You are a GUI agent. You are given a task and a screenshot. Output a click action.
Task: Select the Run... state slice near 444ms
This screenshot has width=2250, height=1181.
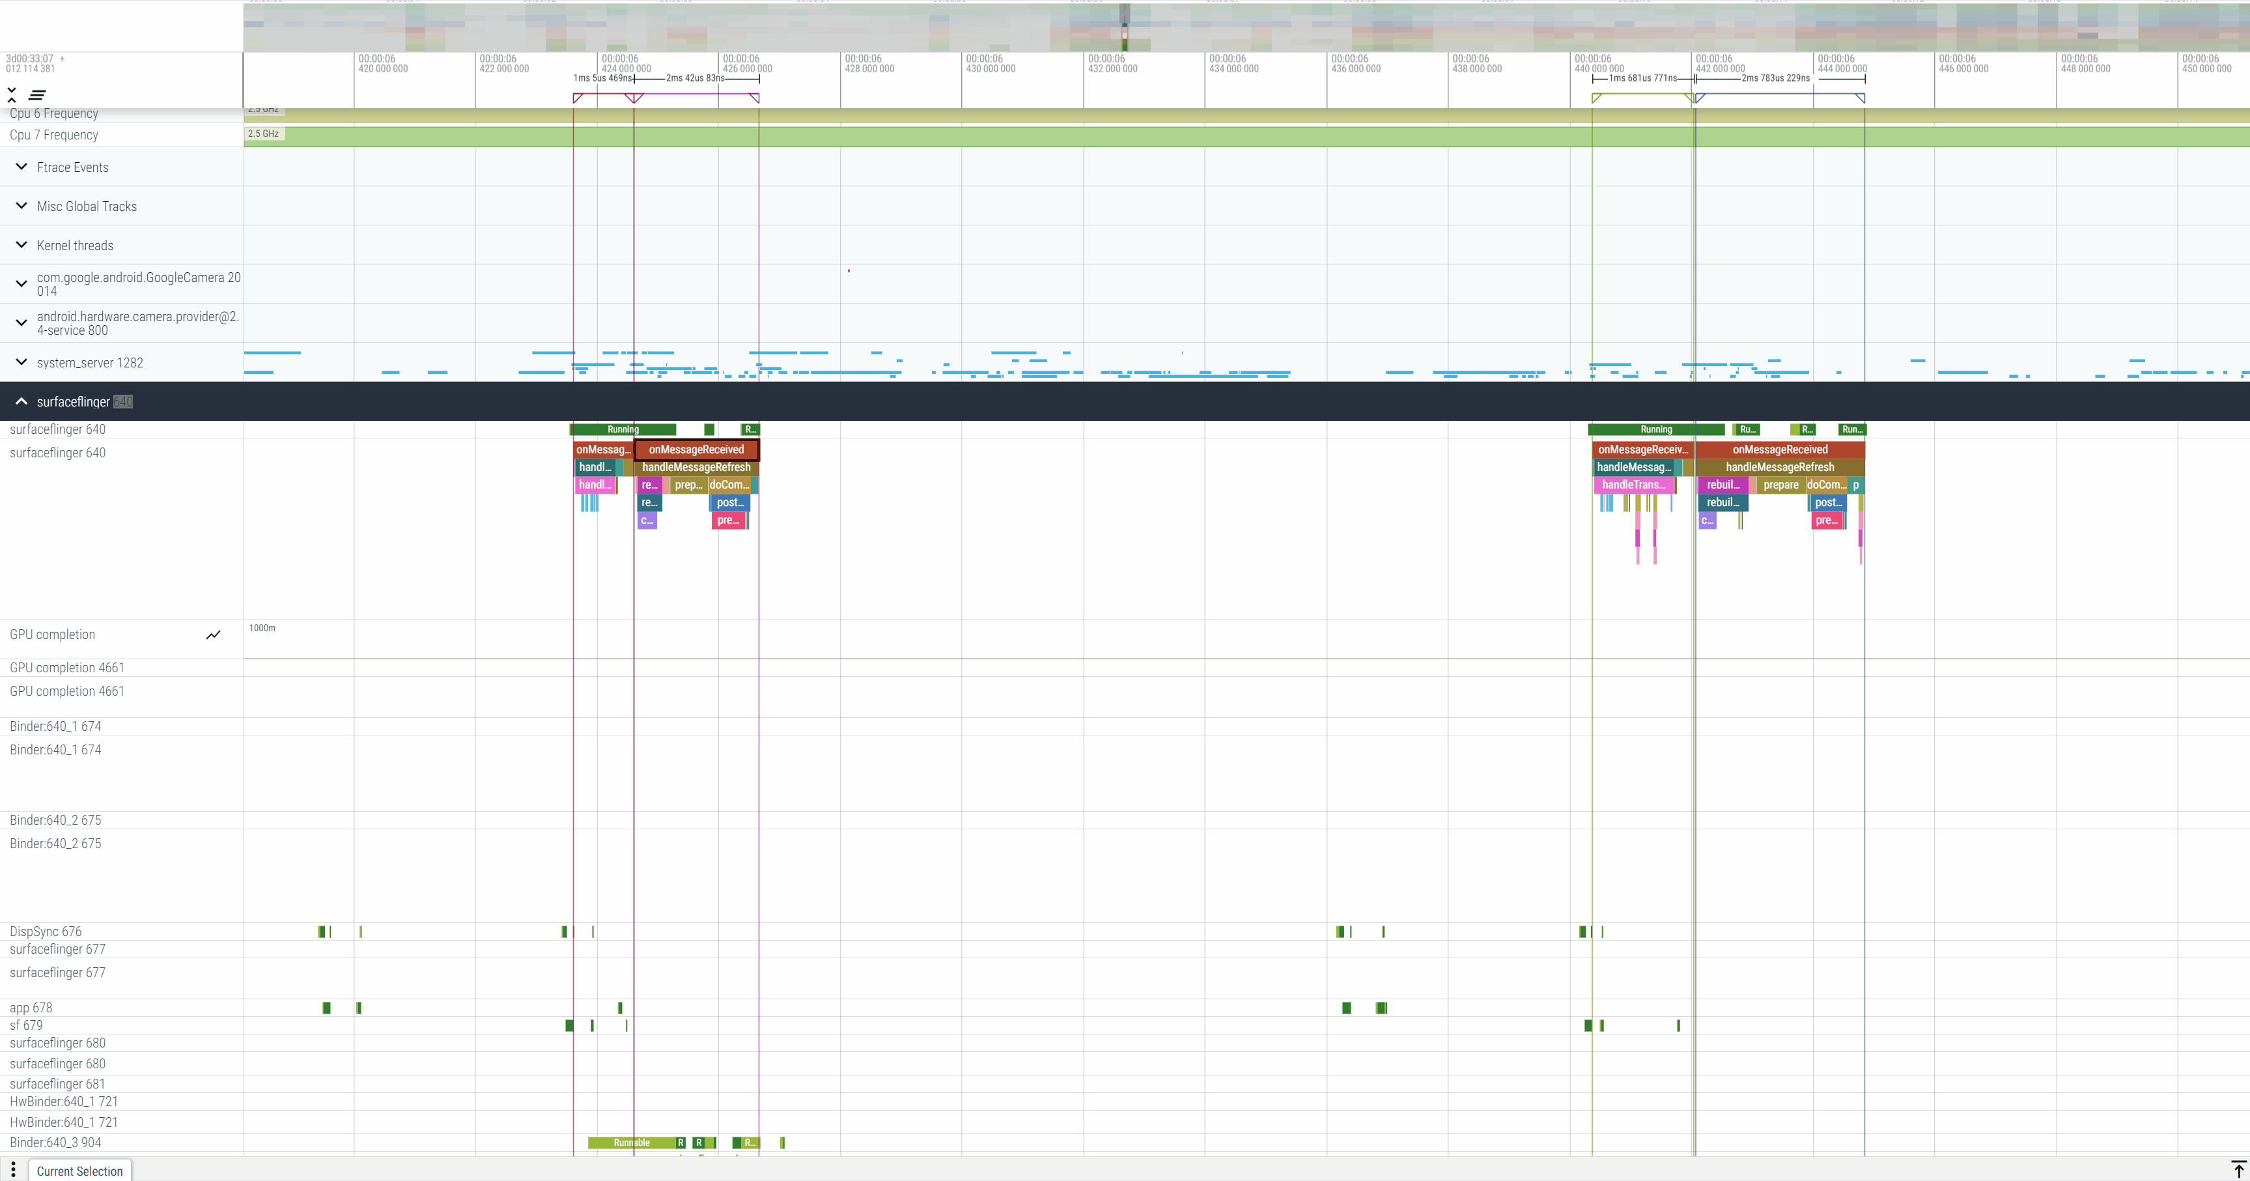pyautogui.click(x=1851, y=430)
